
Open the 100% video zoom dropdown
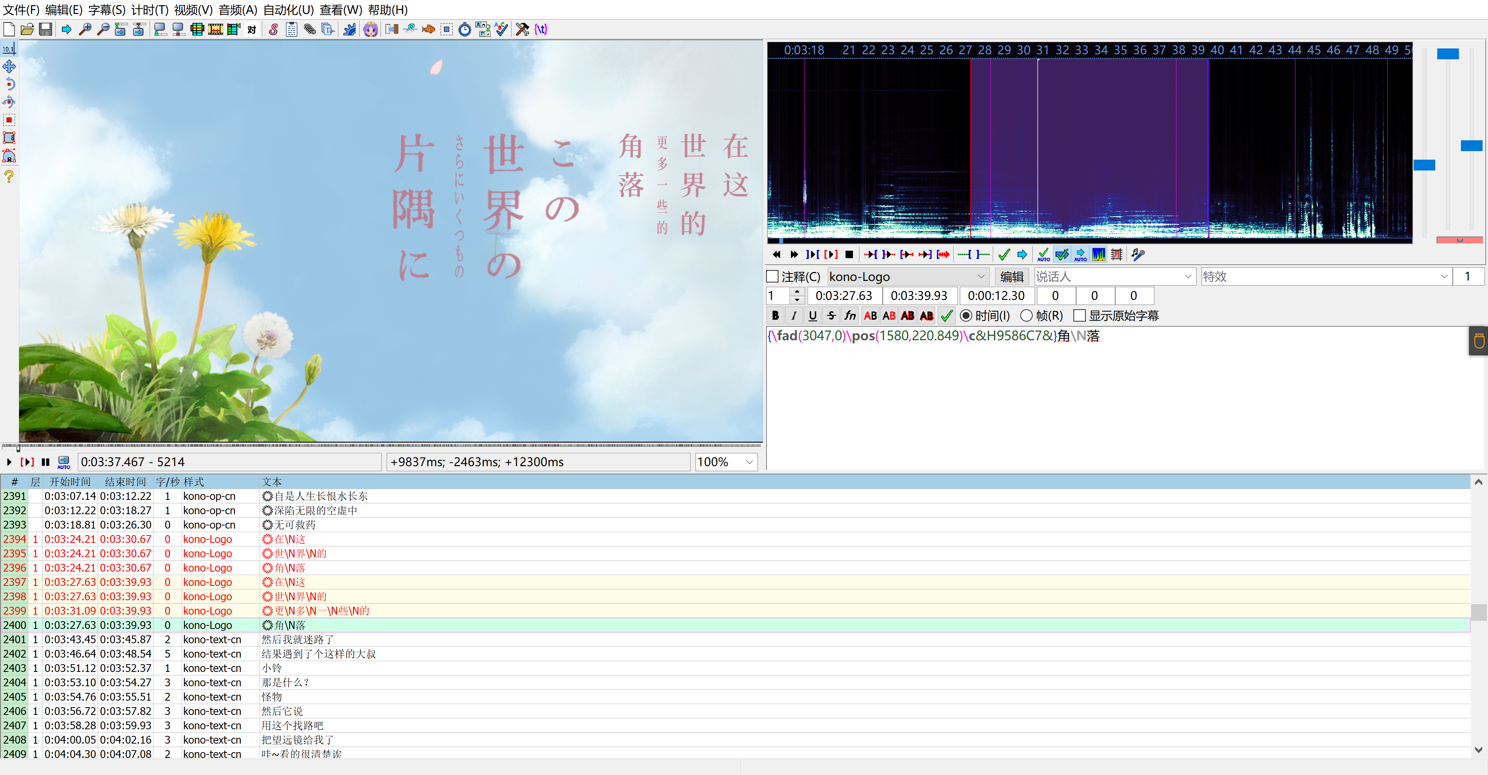click(x=726, y=463)
